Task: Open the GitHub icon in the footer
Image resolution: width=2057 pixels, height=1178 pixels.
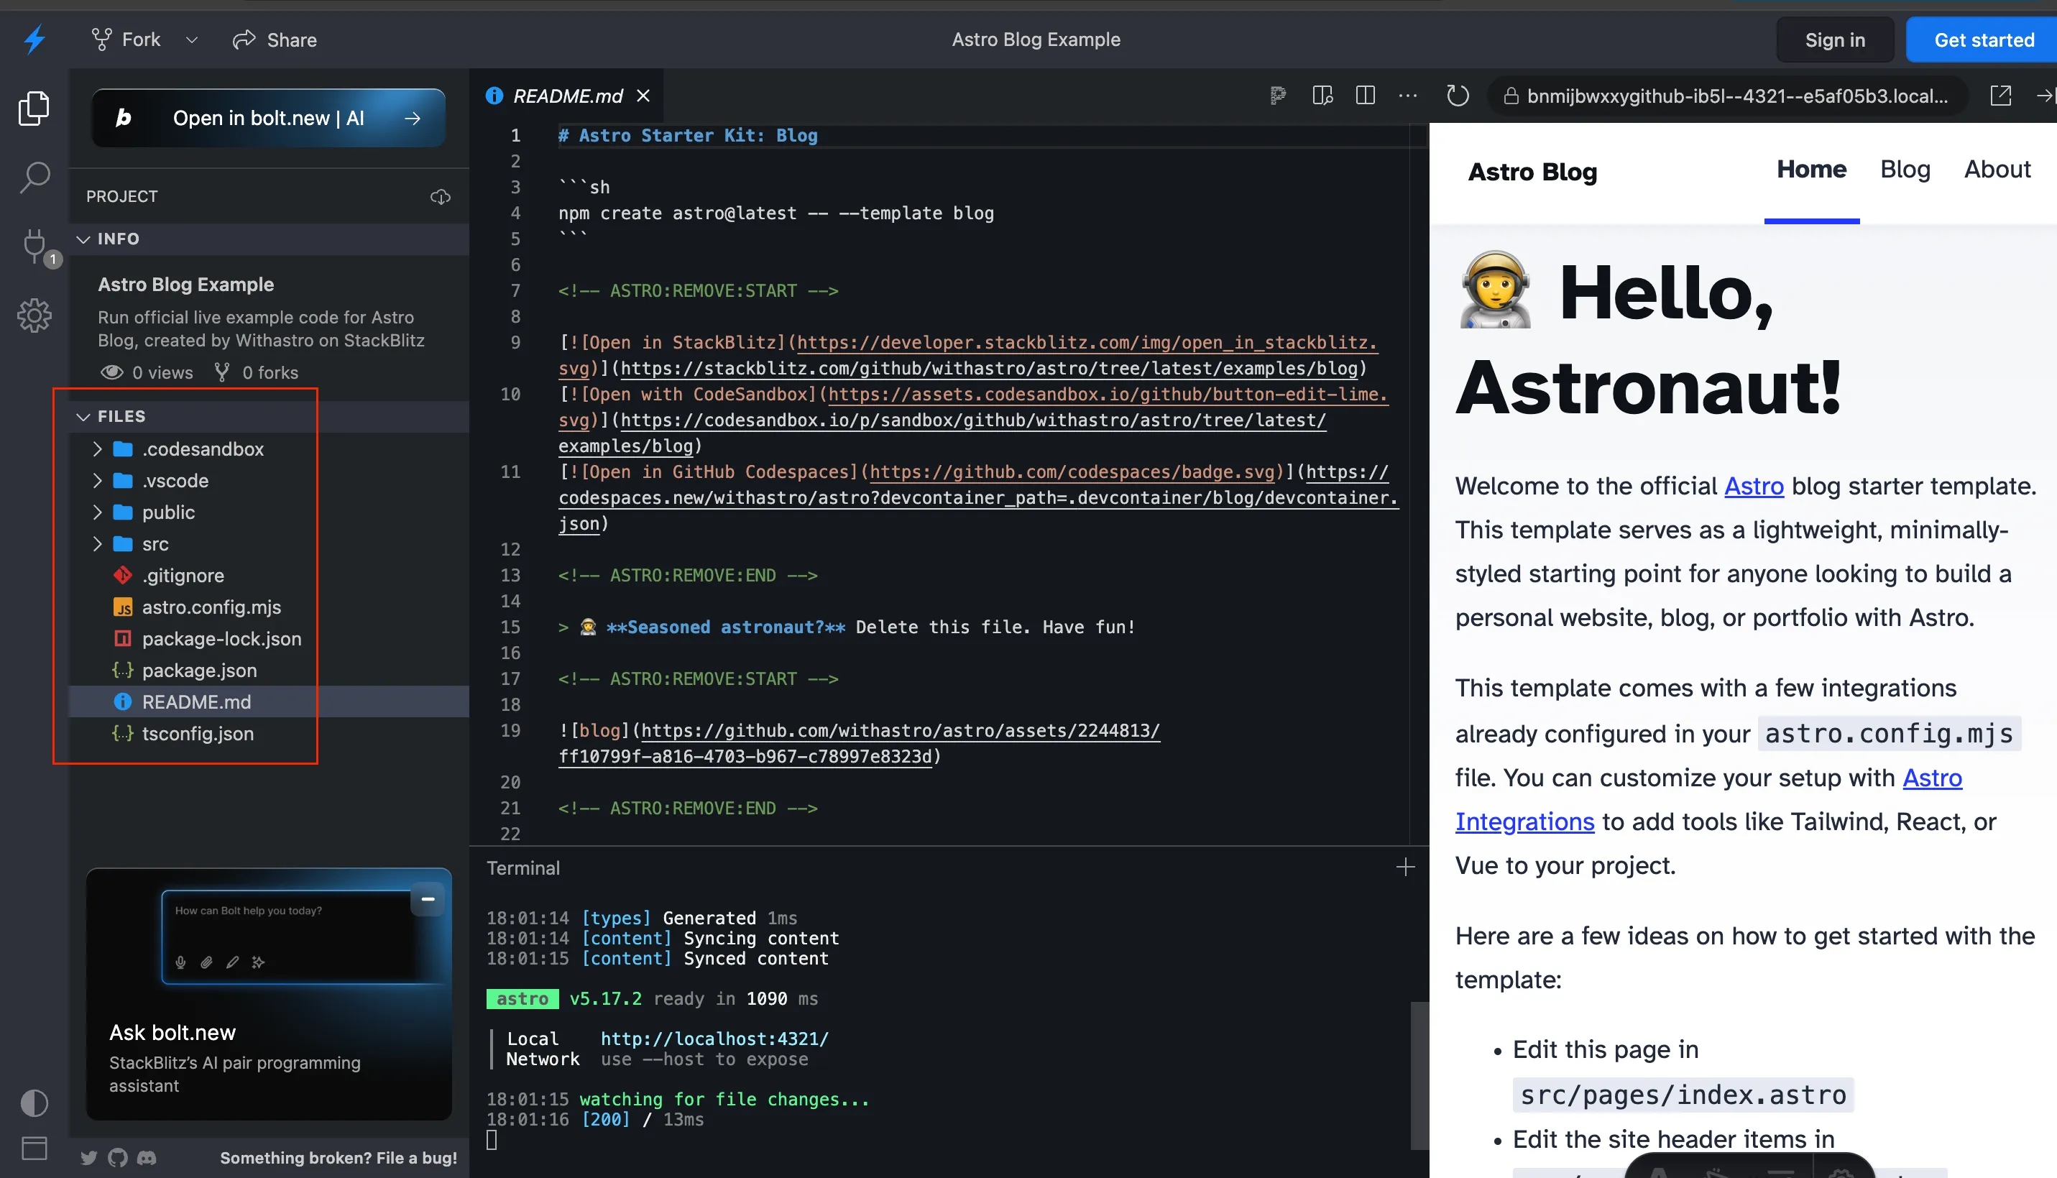Action: 118,1157
